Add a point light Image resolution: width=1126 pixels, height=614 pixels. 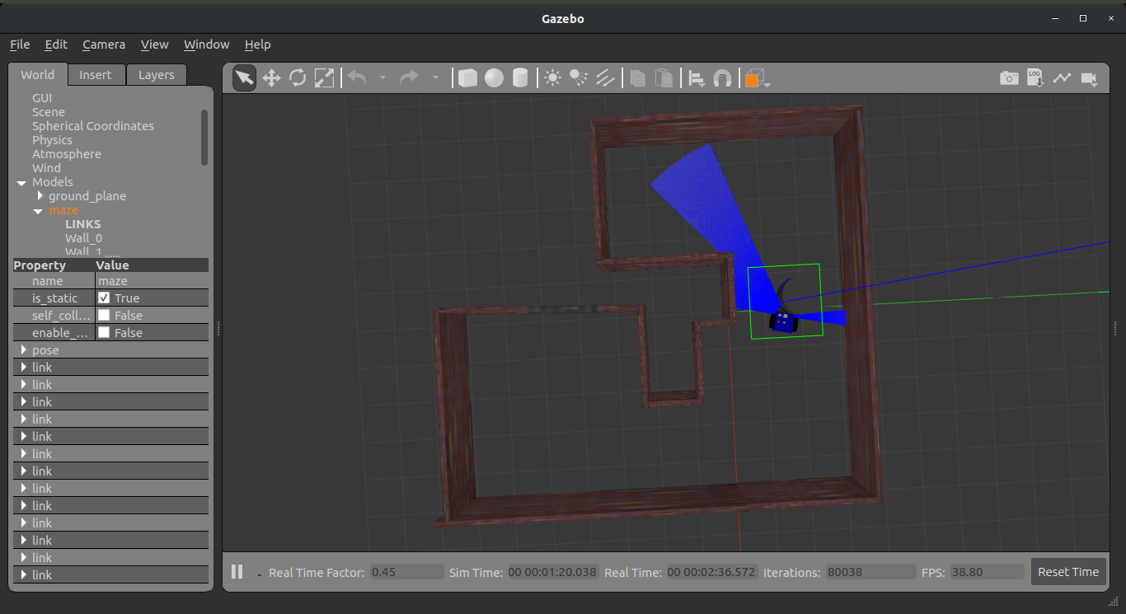pos(552,78)
